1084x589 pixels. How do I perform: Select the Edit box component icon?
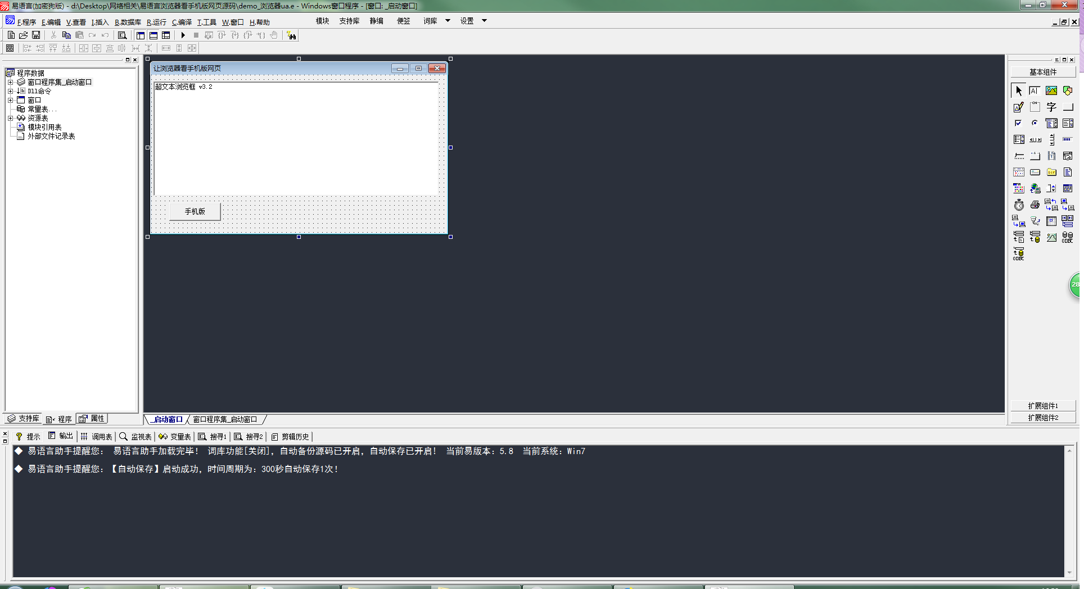click(1035, 90)
